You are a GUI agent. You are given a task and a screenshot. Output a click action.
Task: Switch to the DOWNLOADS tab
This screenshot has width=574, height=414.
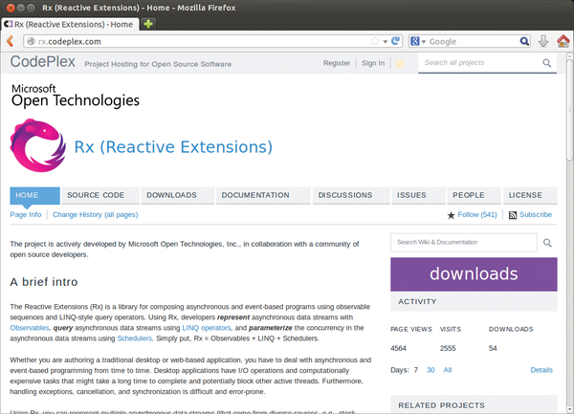tap(177, 195)
